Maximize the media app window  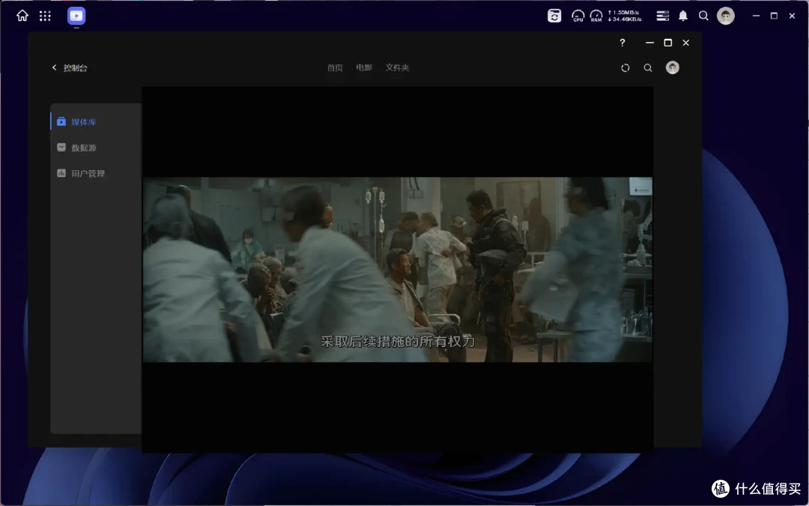(x=667, y=43)
